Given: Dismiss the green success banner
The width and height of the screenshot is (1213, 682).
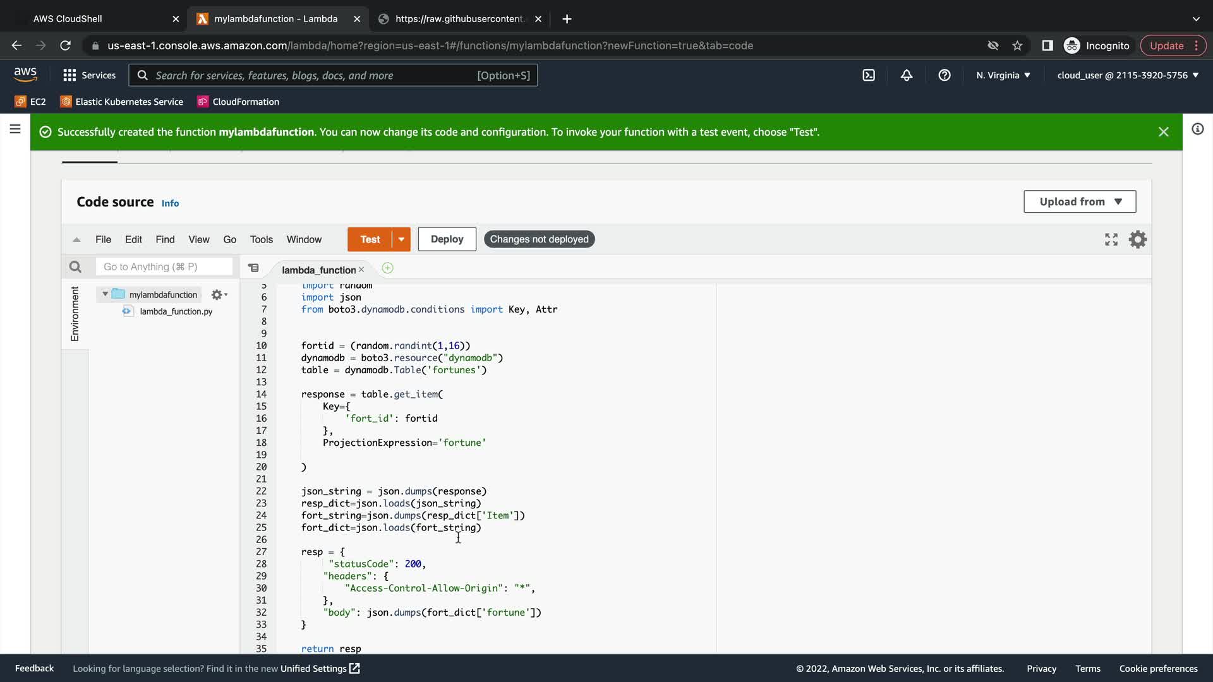Looking at the screenshot, I should 1163,132.
